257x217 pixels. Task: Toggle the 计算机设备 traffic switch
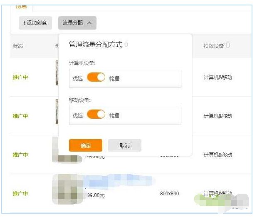96,78
